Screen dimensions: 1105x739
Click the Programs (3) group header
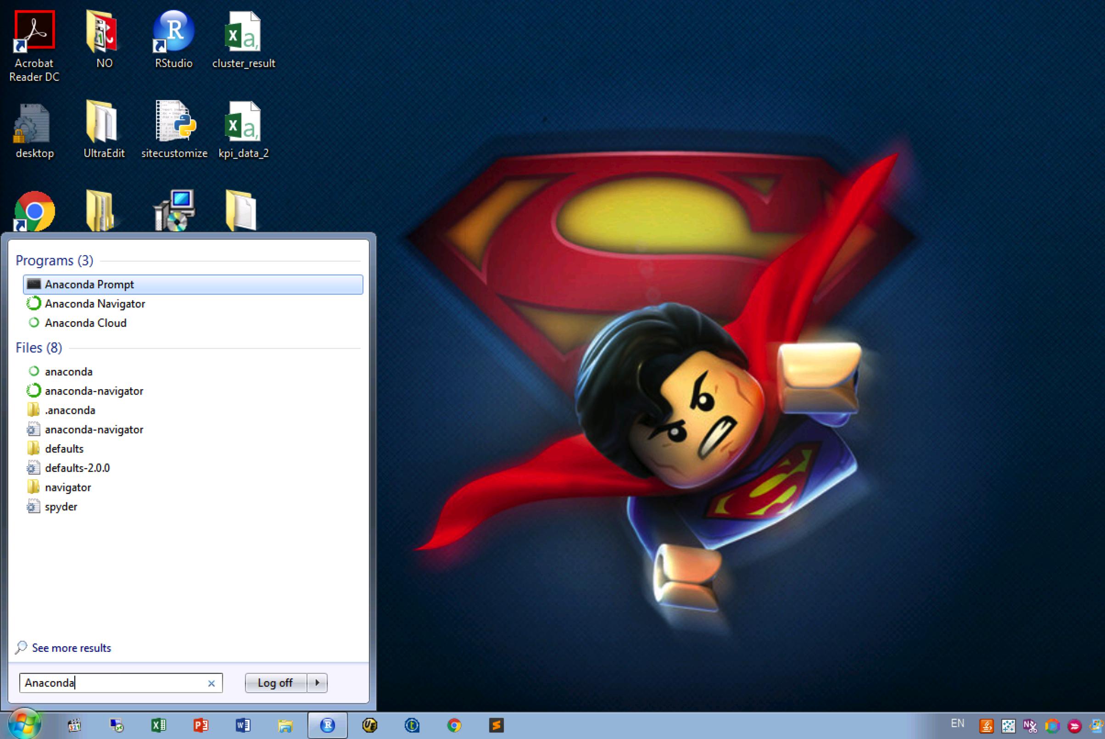point(54,261)
